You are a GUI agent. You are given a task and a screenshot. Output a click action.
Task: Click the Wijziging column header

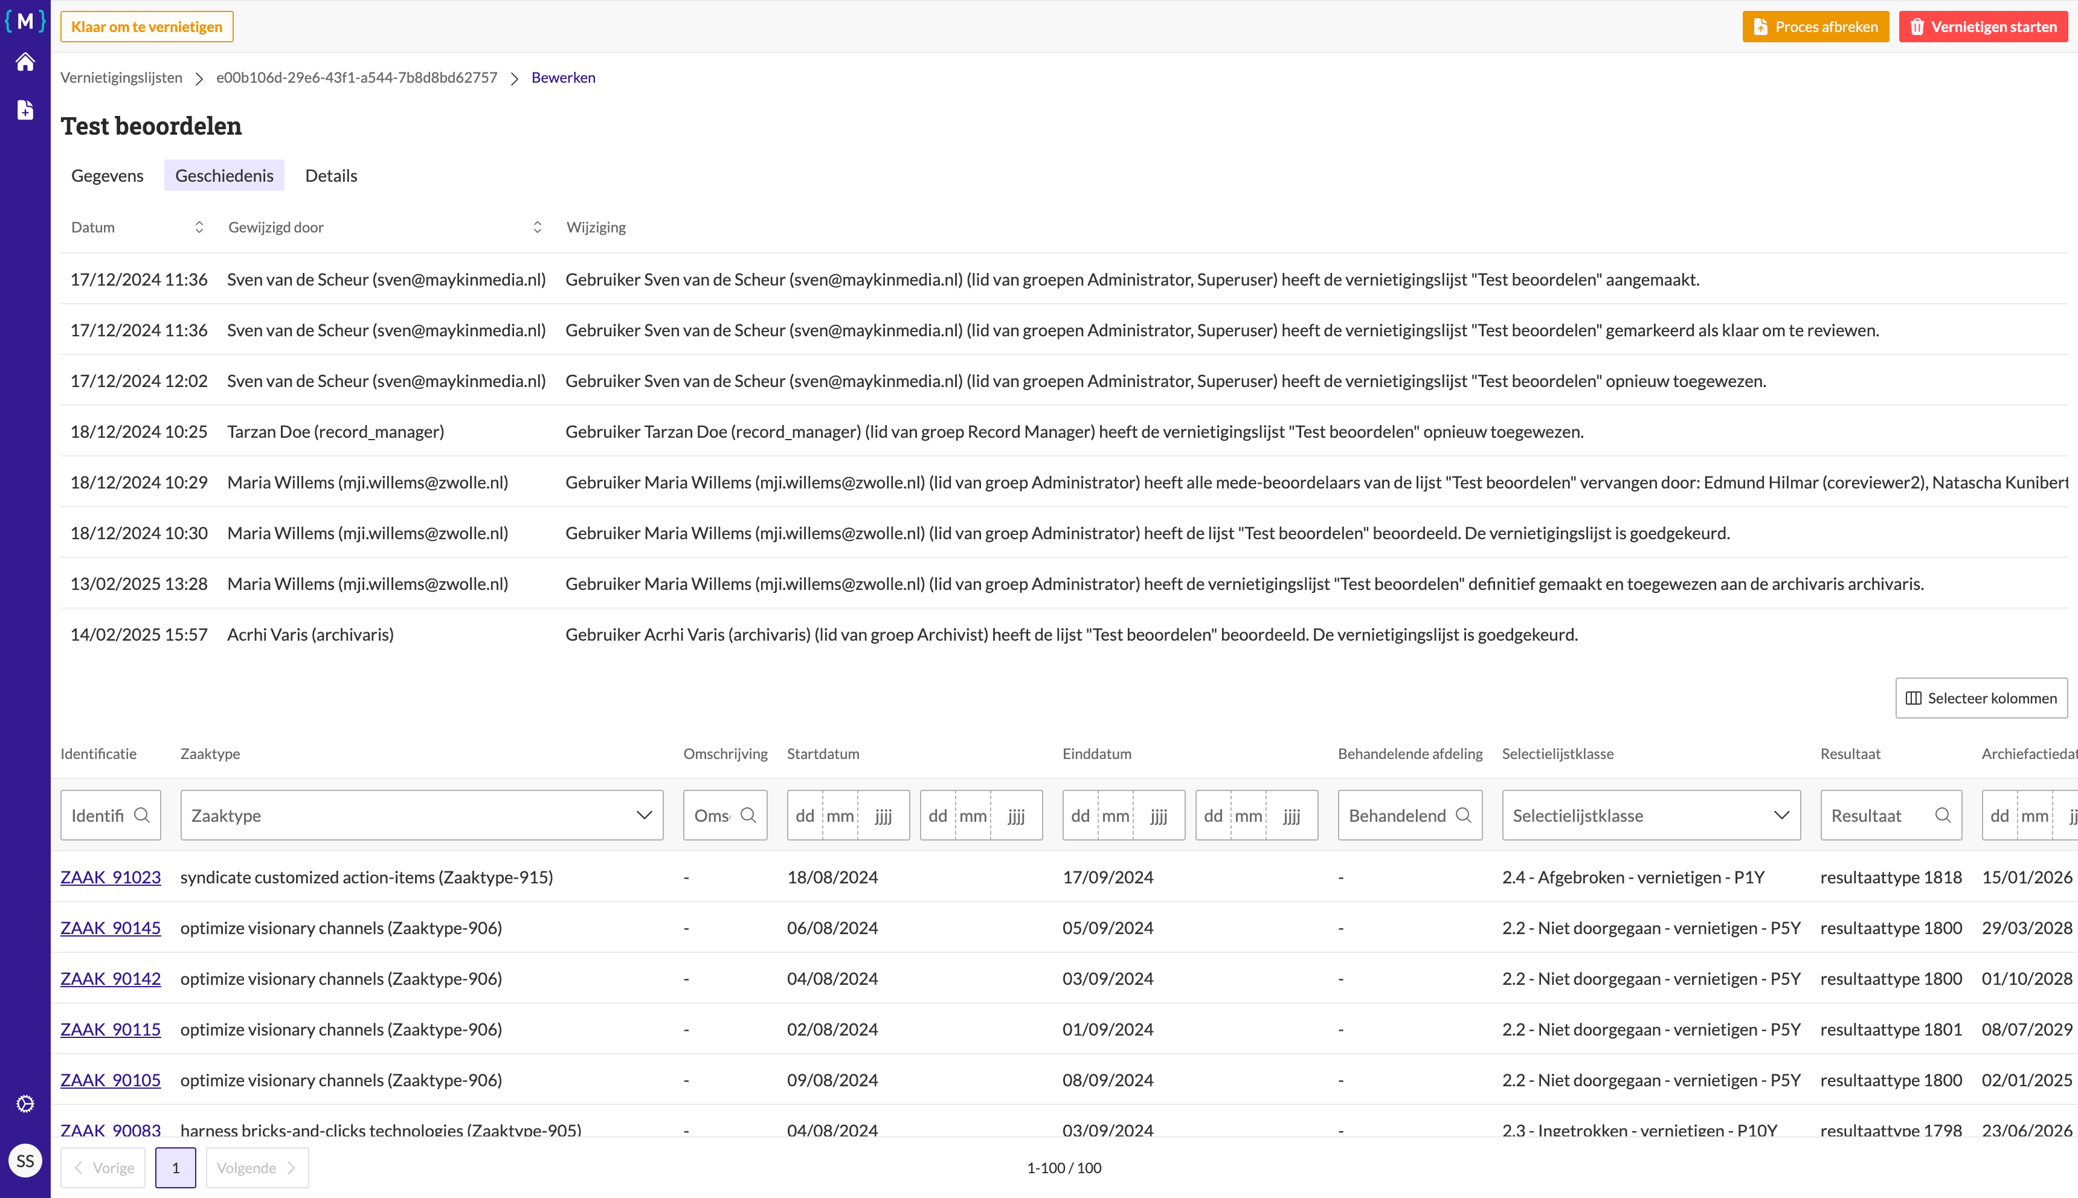click(x=596, y=227)
